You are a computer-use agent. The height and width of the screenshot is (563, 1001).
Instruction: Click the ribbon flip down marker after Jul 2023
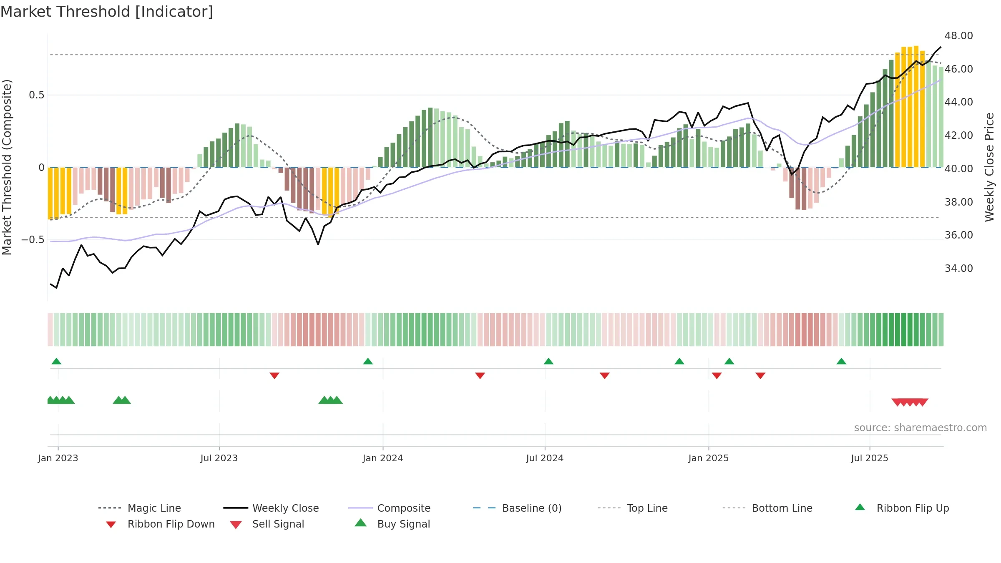(274, 376)
